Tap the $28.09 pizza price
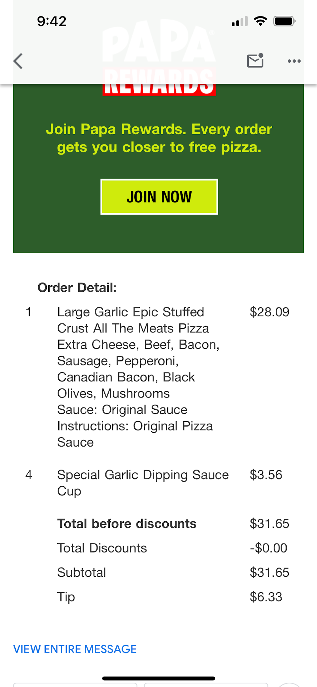The width and height of the screenshot is (317, 687). pyautogui.click(x=269, y=312)
